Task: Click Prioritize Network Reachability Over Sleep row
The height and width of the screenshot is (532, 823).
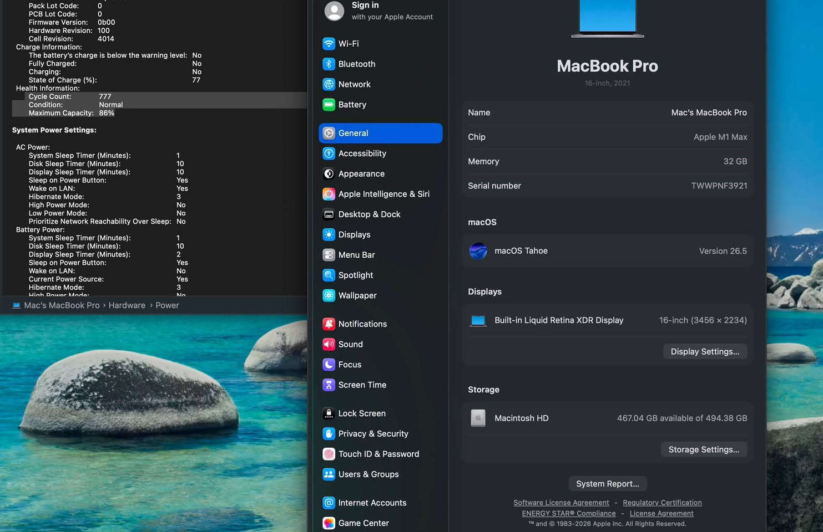Action: [x=107, y=222]
